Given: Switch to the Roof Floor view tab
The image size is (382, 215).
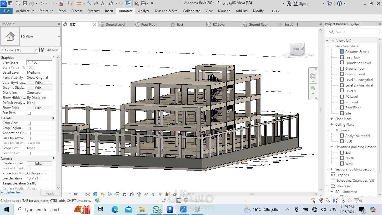Looking at the screenshot, I should (x=149, y=25).
